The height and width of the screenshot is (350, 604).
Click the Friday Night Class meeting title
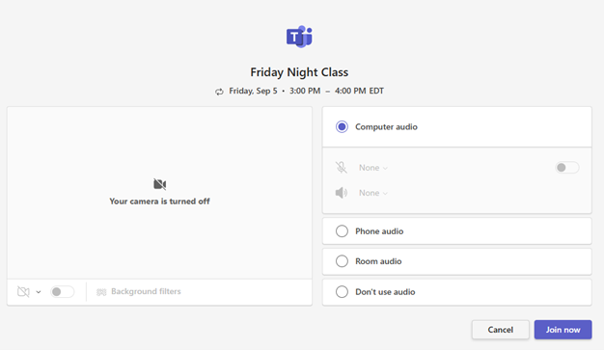(299, 72)
